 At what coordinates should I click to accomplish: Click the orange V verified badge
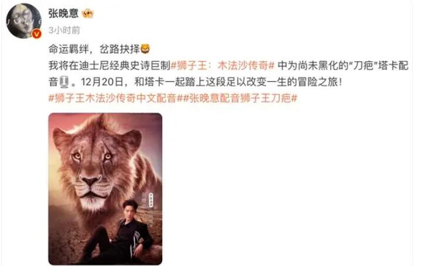click(36, 34)
